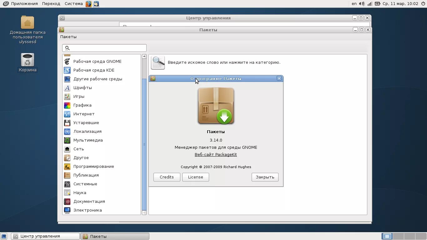Click the Другие рабочие среды category icon
427x240 pixels.
67,79
